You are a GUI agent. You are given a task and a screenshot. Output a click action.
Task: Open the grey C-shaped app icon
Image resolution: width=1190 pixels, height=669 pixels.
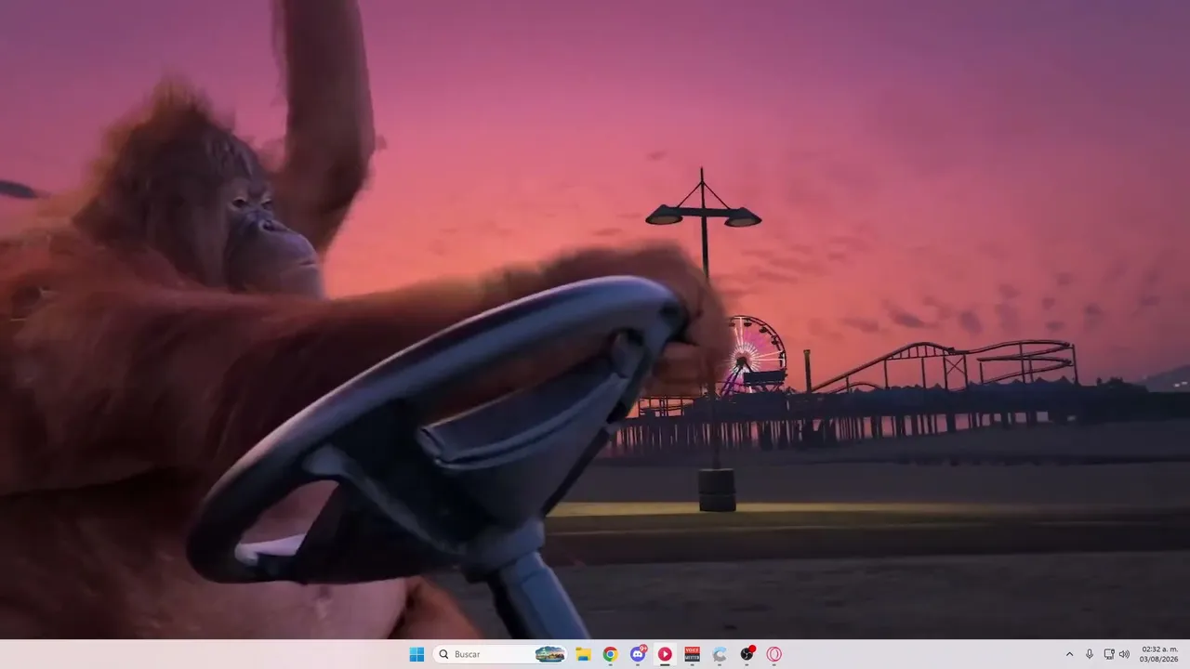pos(720,654)
